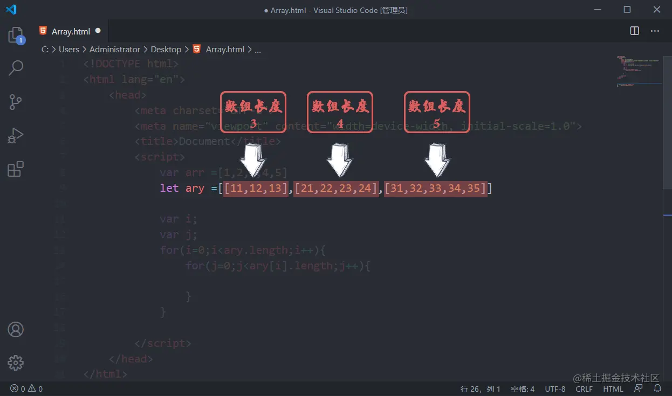The image size is (672, 396).
Task: Click the minimap code overview
Action: (640, 70)
